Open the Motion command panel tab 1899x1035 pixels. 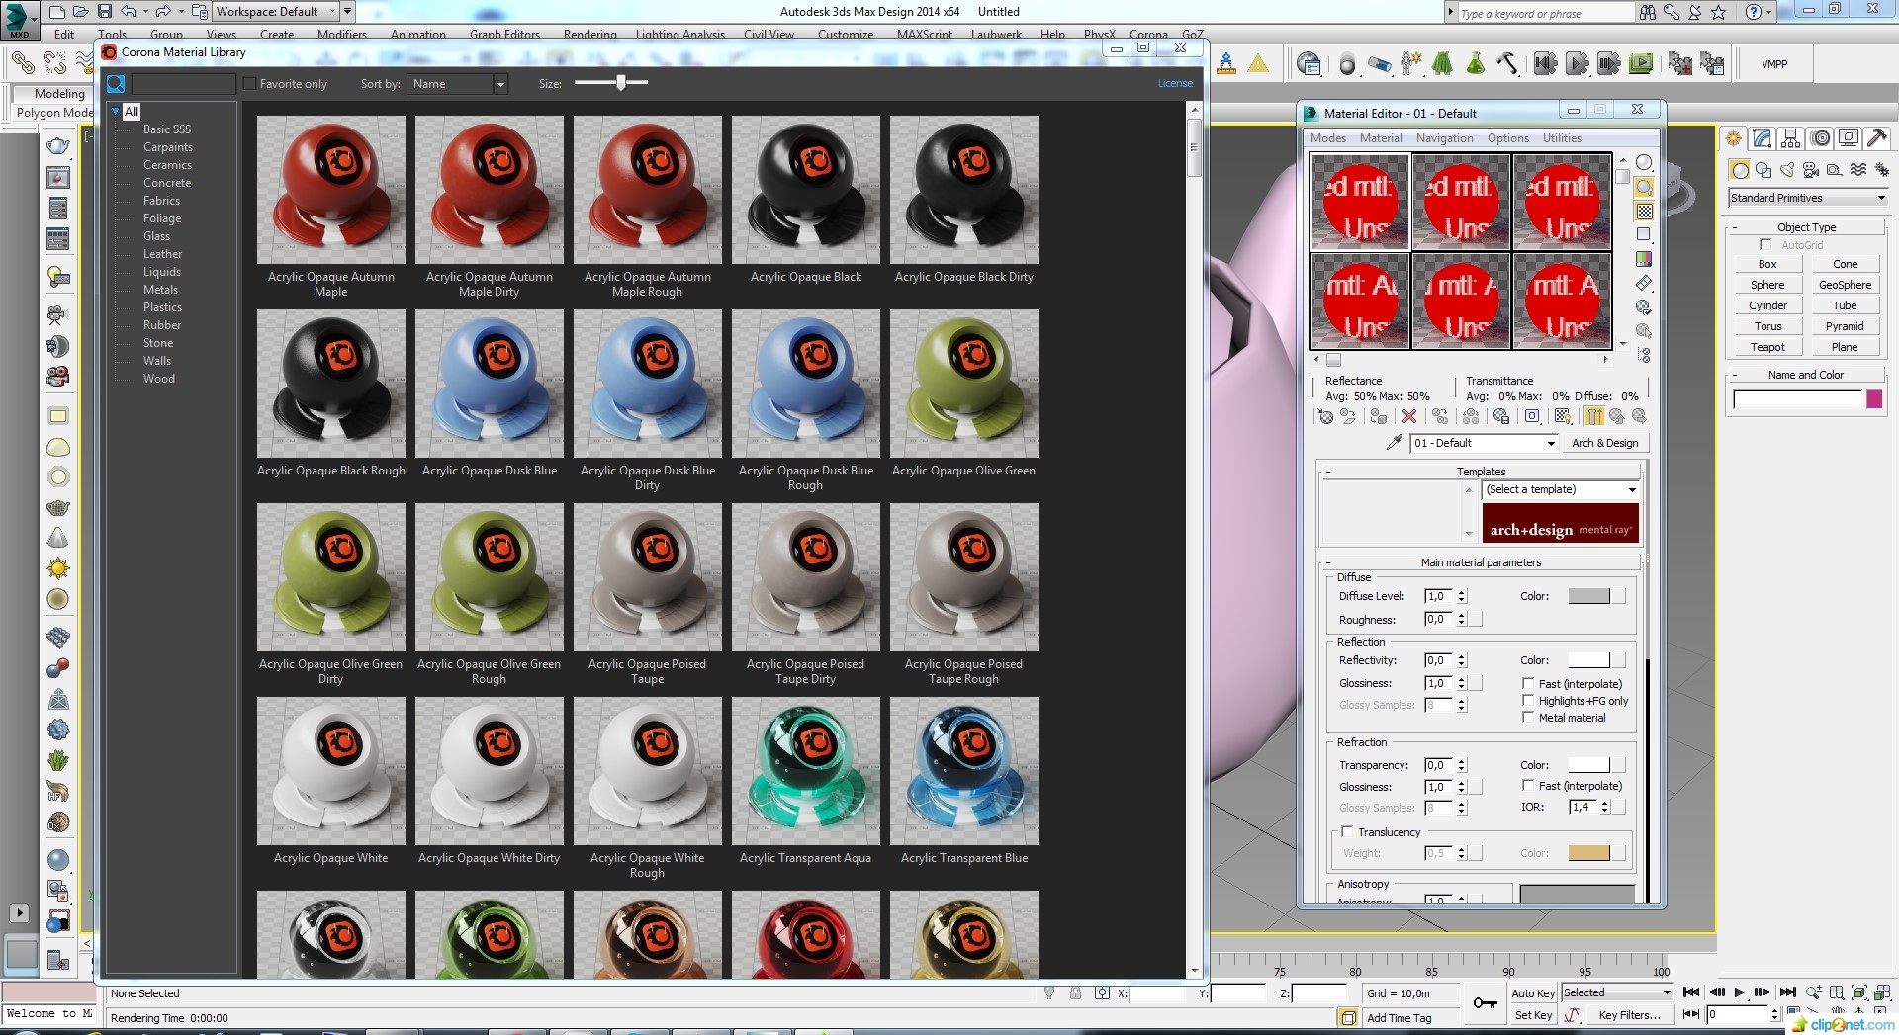click(1820, 139)
